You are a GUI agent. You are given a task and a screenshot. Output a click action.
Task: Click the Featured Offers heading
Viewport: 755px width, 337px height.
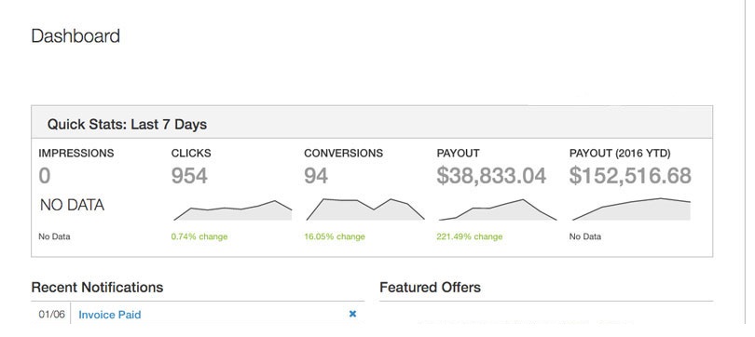coord(430,288)
